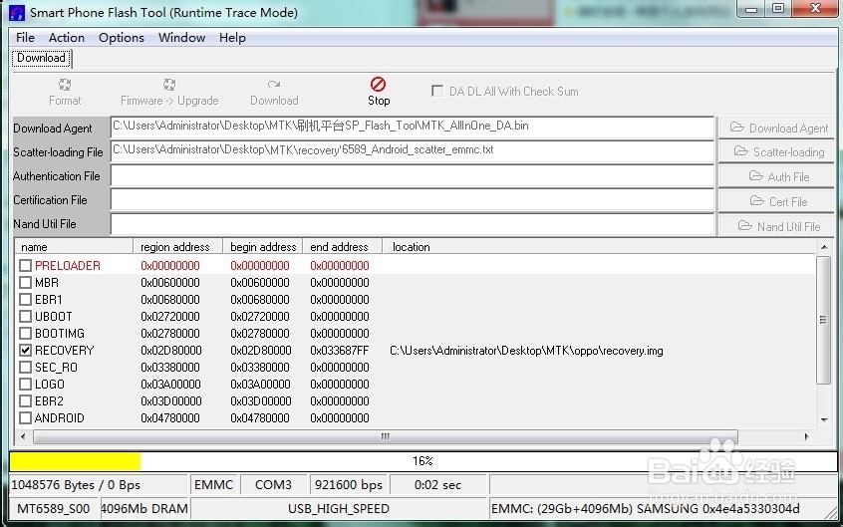Check the MBR partition checkbox
Screen dimensions: 843x527
25,282
